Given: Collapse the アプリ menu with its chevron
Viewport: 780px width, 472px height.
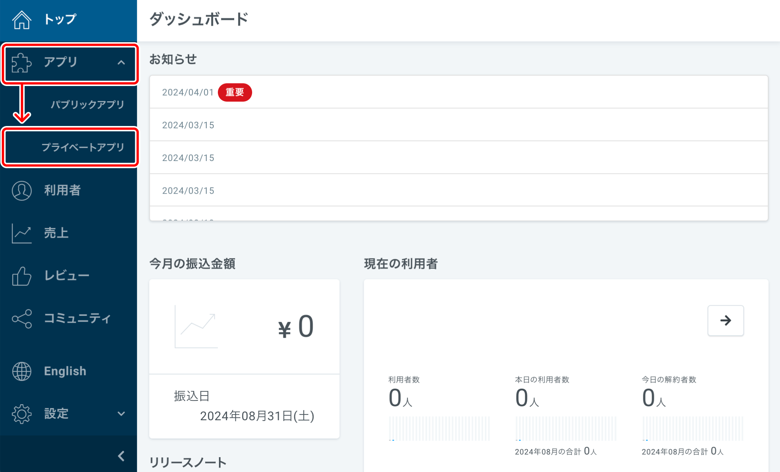Looking at the screenshot, I should tap(121, 63).
